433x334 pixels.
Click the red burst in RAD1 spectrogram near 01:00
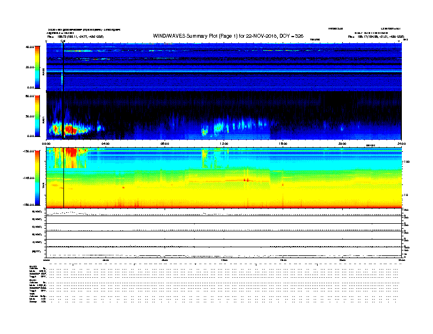tap(71, 129)
